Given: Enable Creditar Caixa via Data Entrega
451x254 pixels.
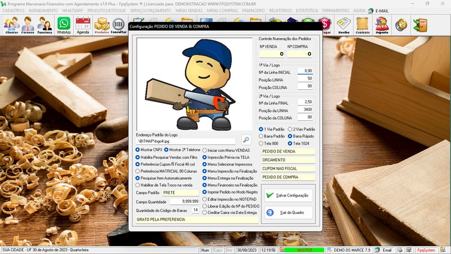Looking at the screenshot, I should pyautogui.click(x=229, y=213).
